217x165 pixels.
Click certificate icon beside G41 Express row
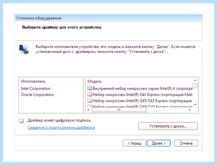tap(89, 95)
